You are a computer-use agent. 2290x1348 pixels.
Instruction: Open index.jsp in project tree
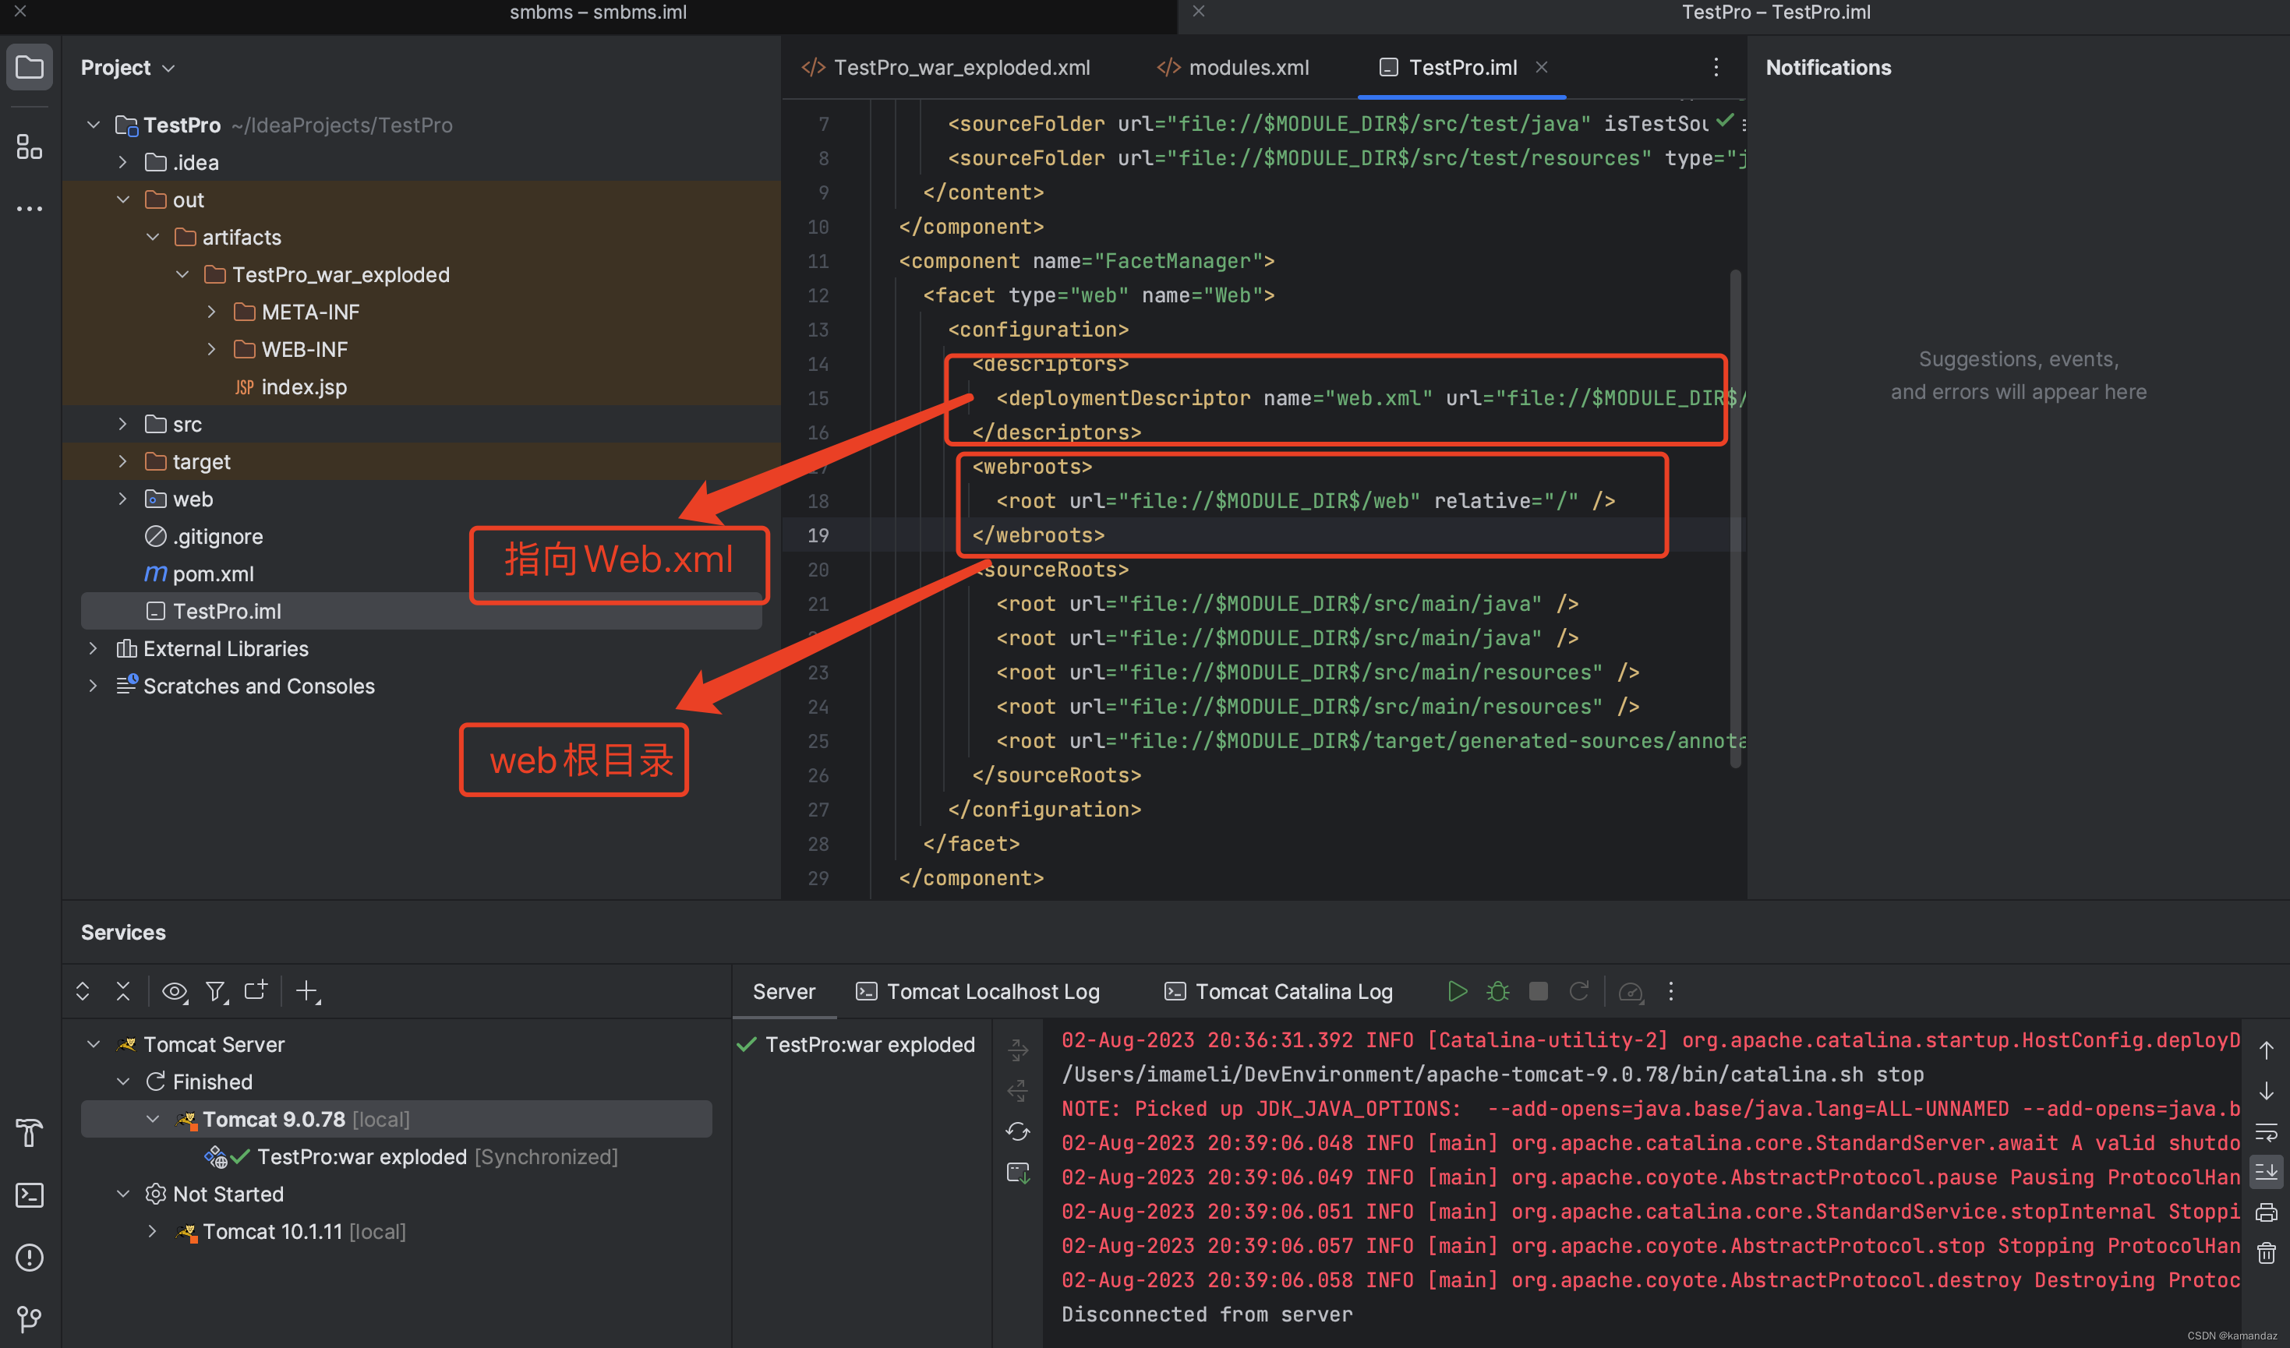coord(291,387)
